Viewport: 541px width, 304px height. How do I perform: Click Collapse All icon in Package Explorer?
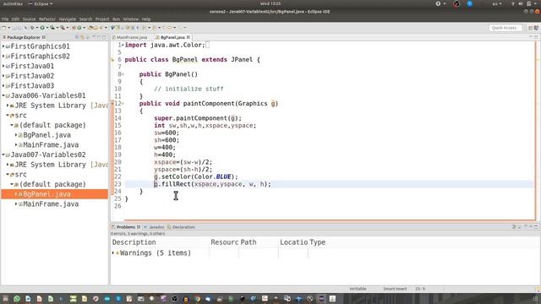pyautogui.click(x=77, y=37)
